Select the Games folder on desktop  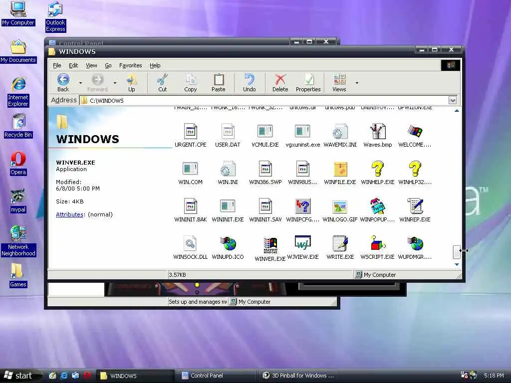click(18, 275)
